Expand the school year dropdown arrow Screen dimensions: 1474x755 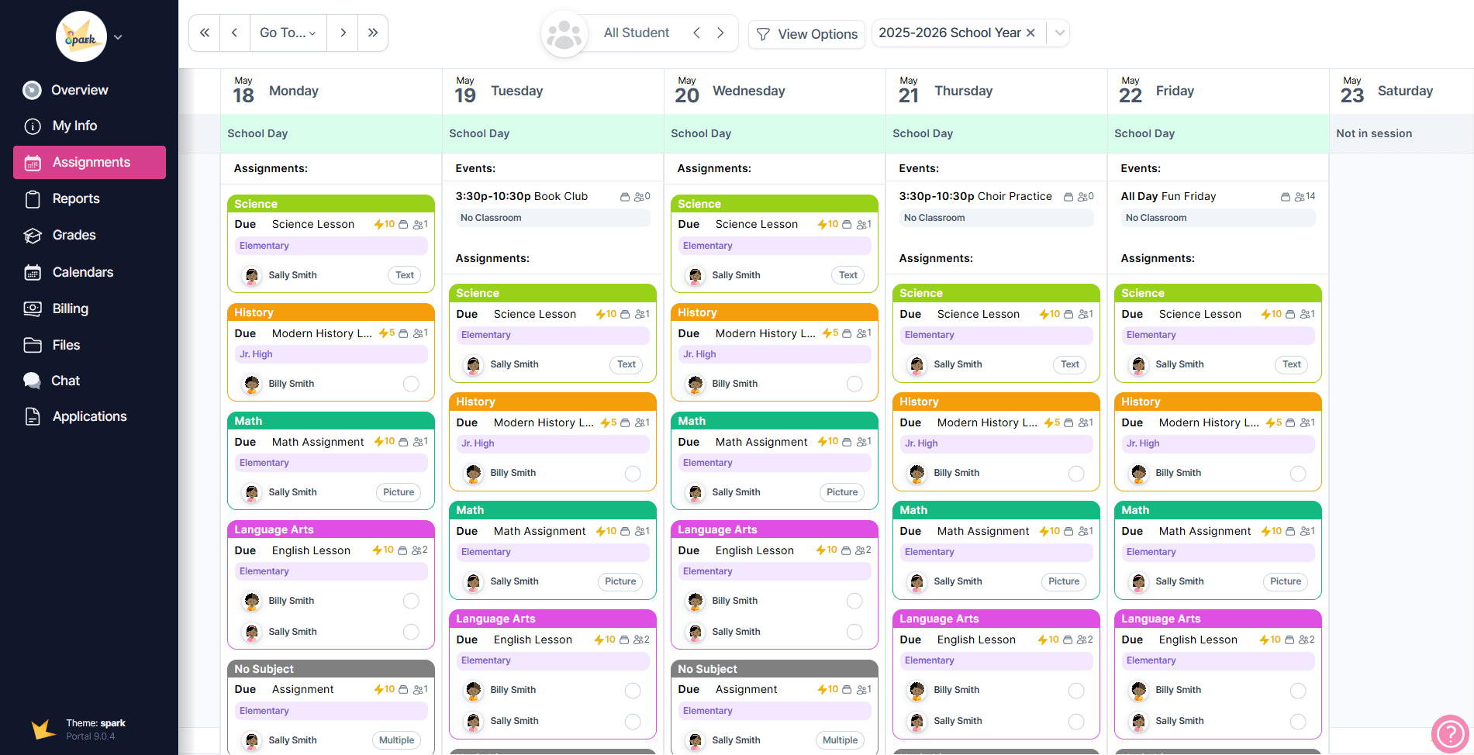click(x=1059, y=33)
